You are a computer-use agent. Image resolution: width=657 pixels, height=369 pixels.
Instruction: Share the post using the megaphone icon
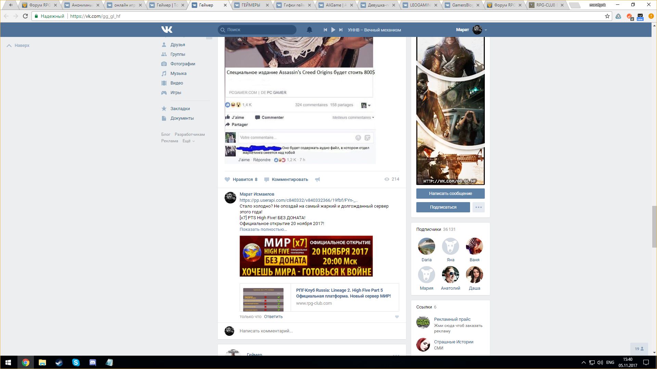(x=317, y=180)
